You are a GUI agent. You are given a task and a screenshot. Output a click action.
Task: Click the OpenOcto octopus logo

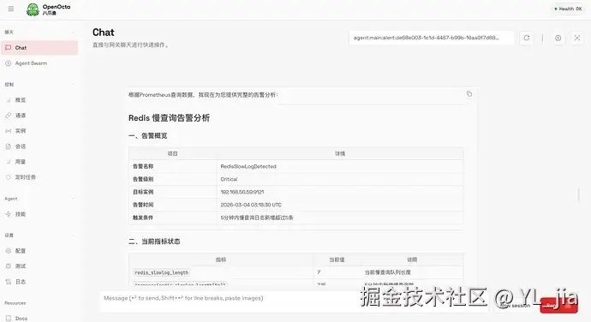click(33, 9)
